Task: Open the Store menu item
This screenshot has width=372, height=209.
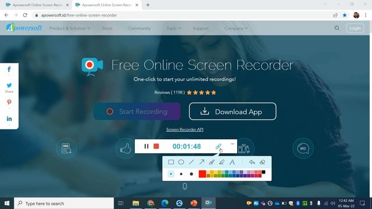Action: 107,28
